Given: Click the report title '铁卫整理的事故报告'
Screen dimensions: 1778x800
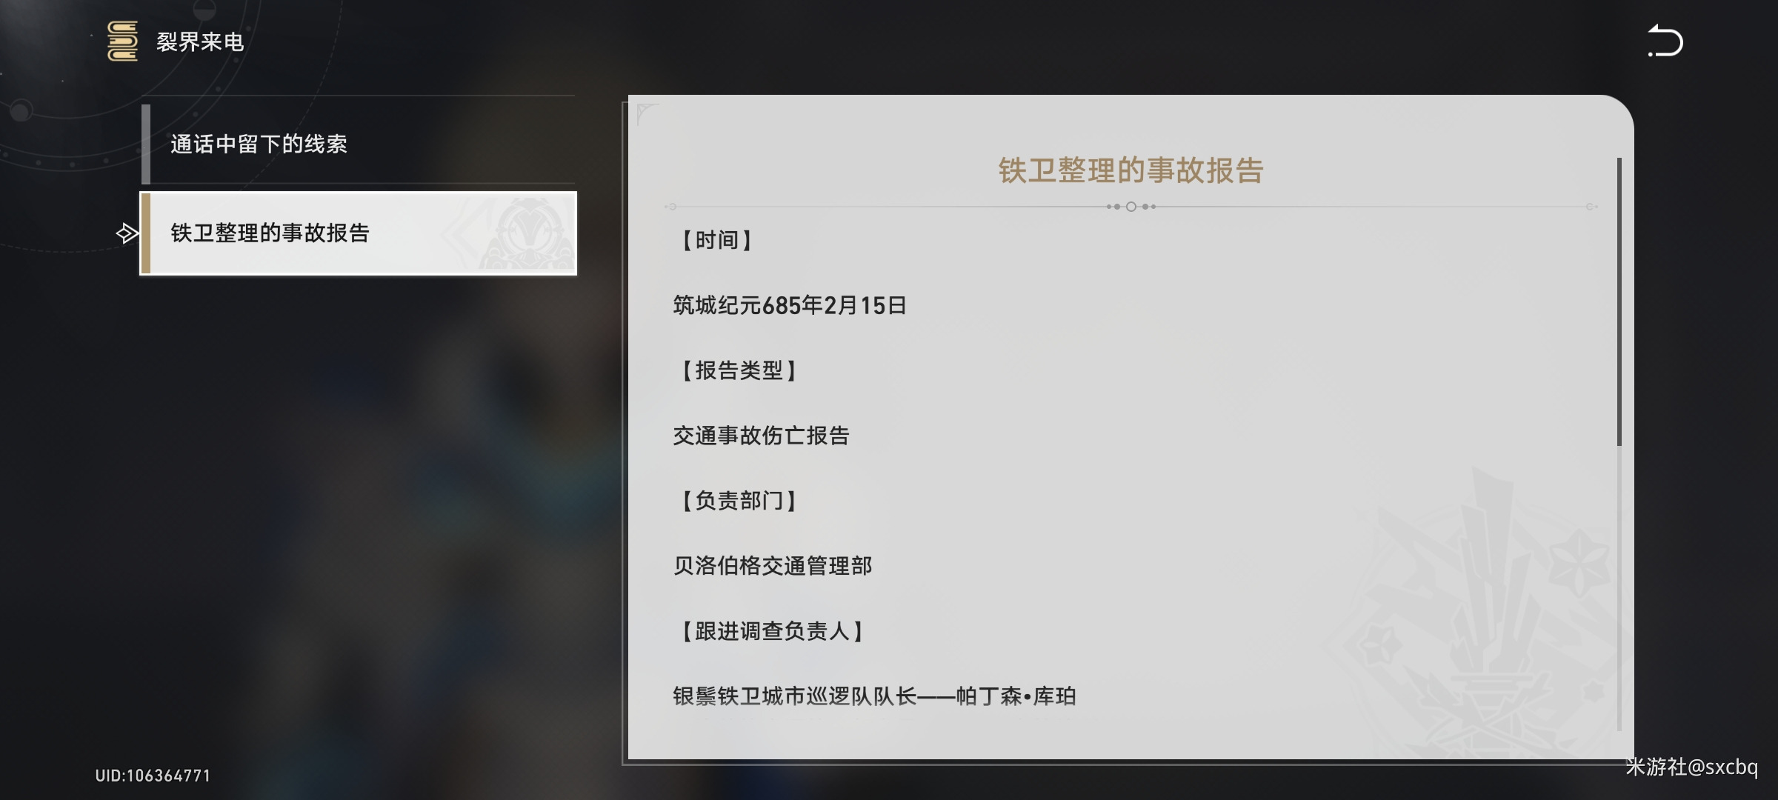Looking at the screenshot, I should [1131, 170].
